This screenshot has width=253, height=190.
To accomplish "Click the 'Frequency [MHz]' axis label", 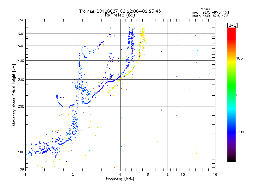I will 120,179.
